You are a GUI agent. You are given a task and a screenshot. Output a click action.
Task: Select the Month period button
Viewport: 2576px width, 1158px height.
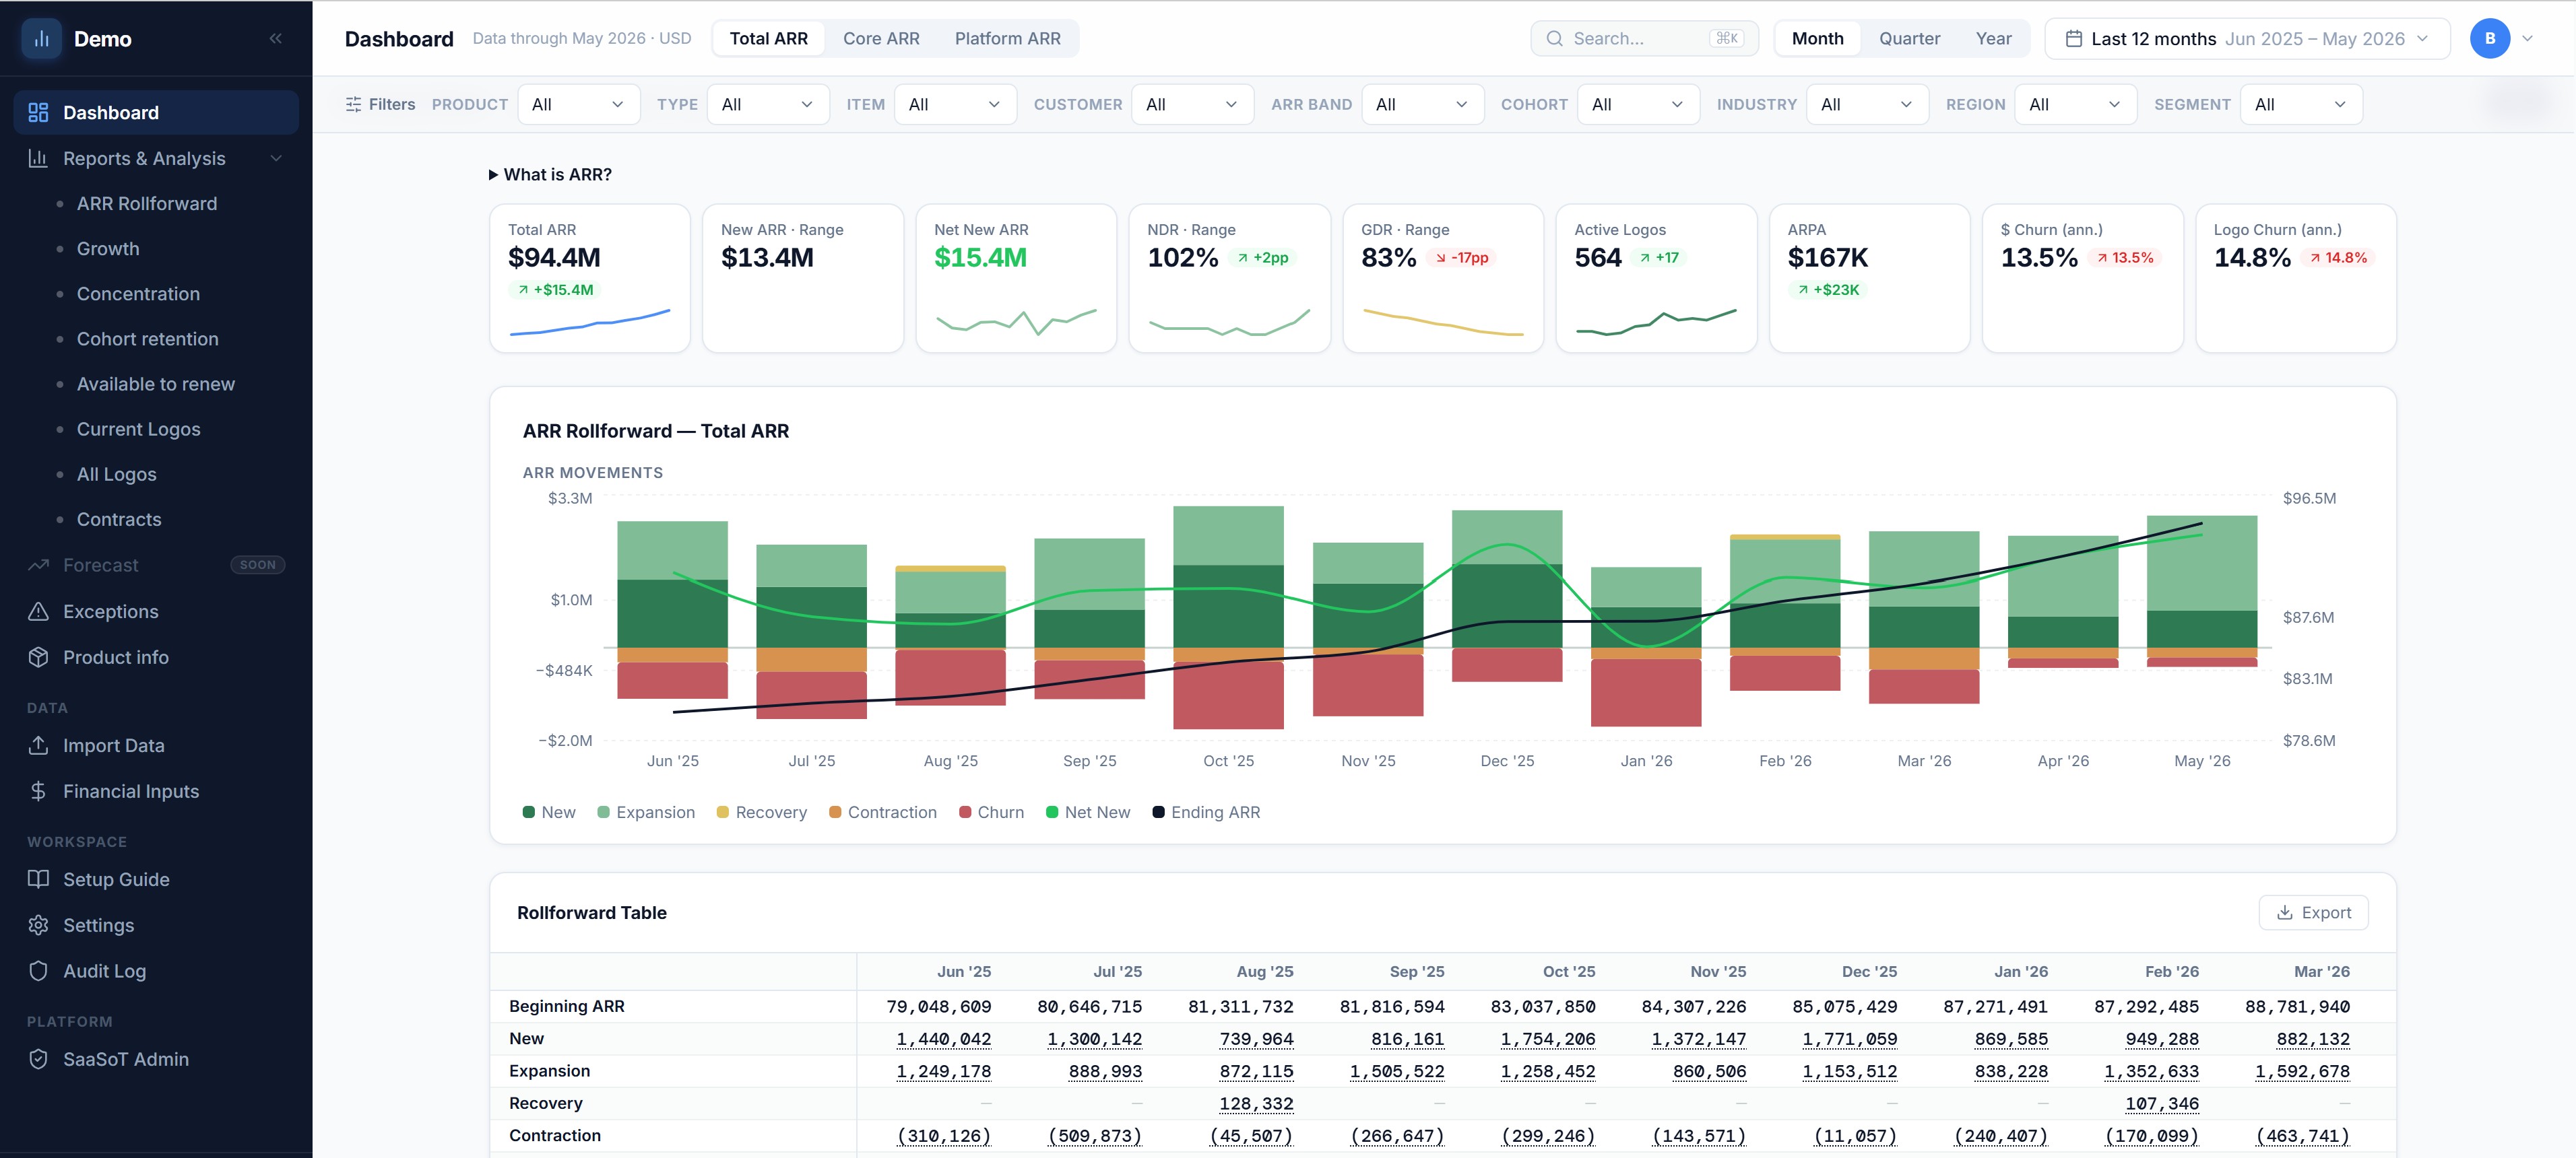coord(1817,38)
